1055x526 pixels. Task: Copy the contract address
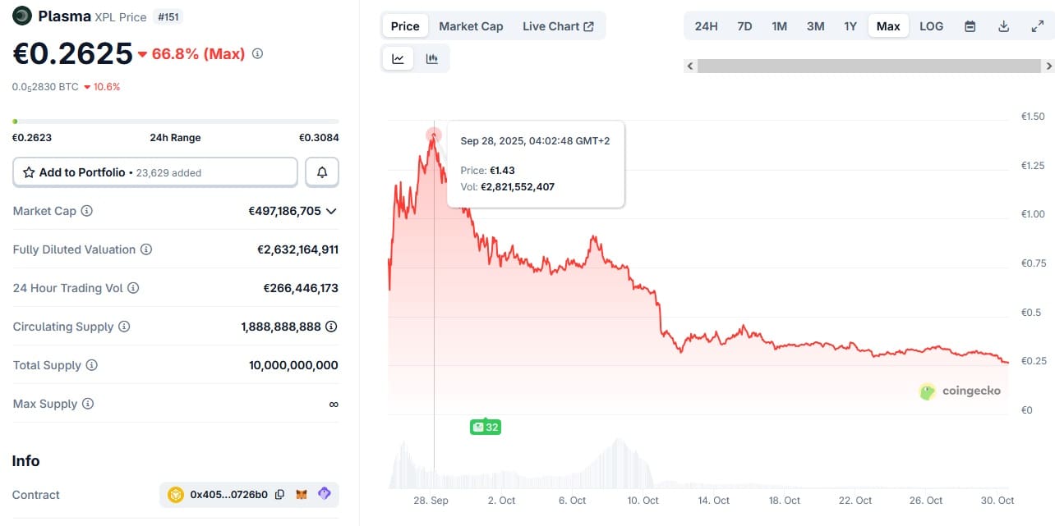[280, 494]
